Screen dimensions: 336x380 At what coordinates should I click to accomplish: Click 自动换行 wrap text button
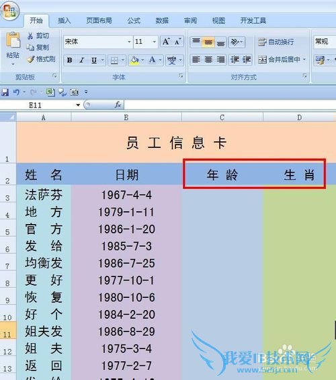[x=276, y=42]
